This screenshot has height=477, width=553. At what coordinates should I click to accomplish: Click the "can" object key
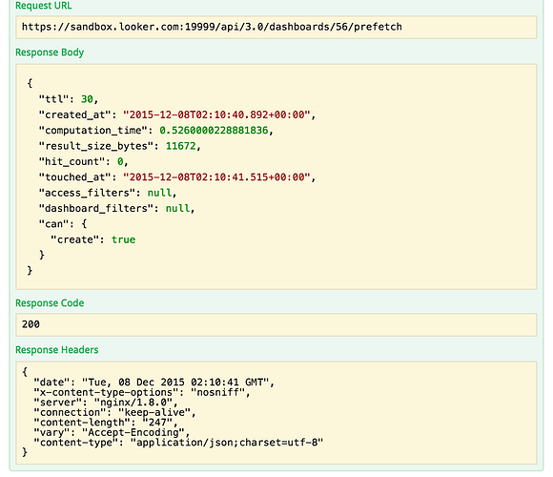click(x=53, y=224)
